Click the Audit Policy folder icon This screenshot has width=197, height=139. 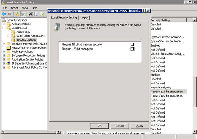tap(13, 32)
